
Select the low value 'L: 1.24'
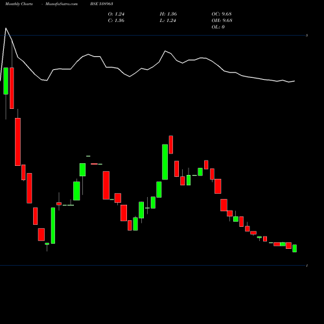click(168, 21)
